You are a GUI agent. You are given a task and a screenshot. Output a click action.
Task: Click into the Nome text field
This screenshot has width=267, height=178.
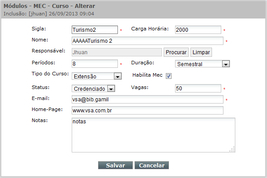click(x=147, y=41)
